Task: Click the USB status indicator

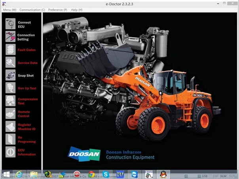Action: click(x=205, y=176)
